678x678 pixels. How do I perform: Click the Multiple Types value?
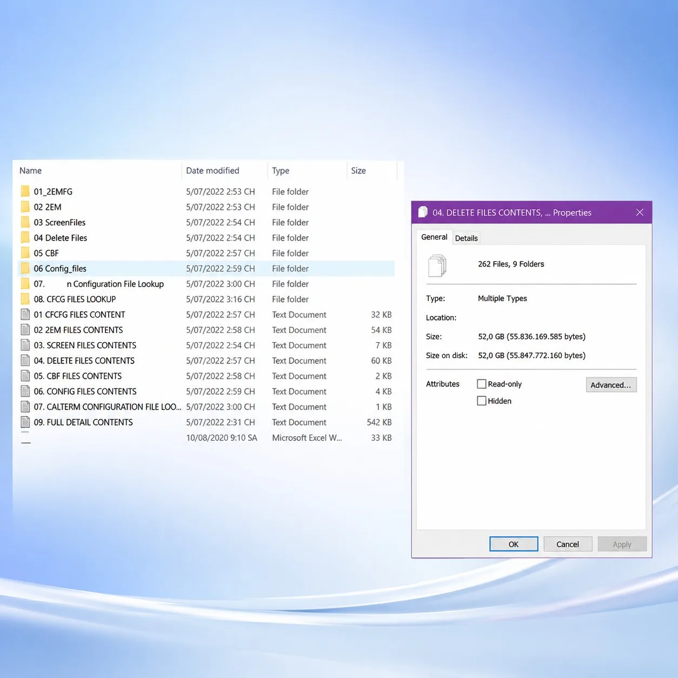click(502, 298)
